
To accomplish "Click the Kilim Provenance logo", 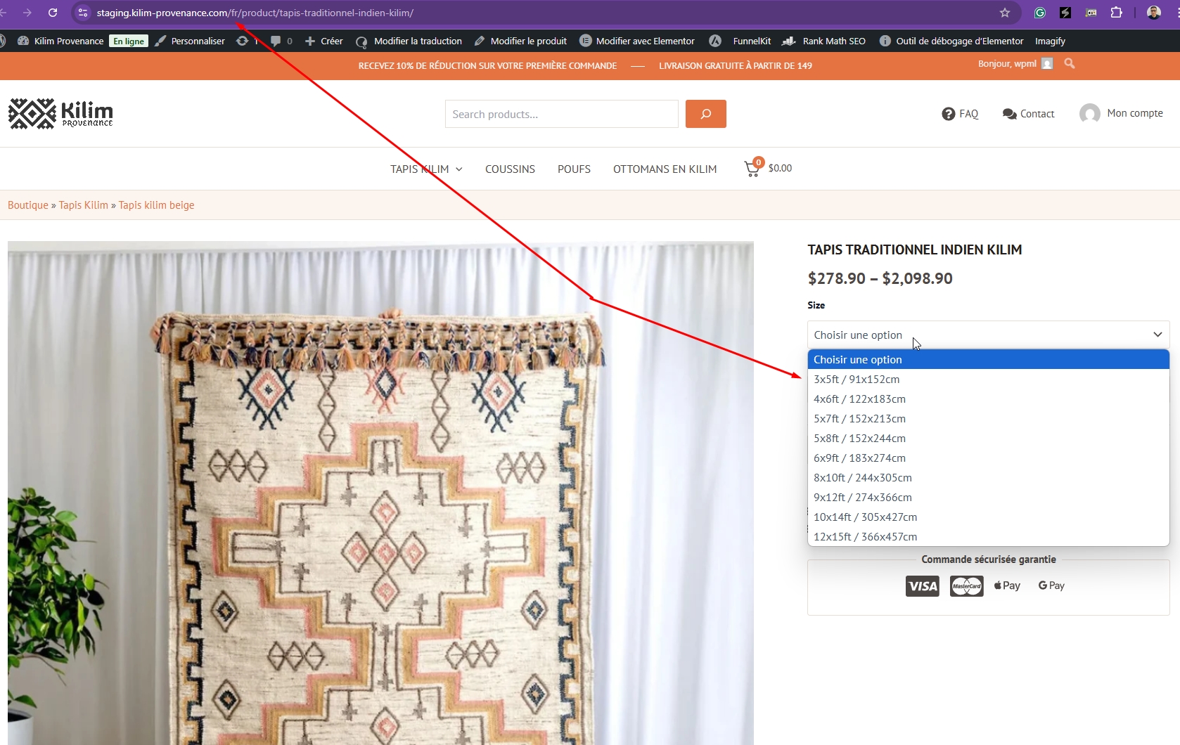I will [60, 113].
